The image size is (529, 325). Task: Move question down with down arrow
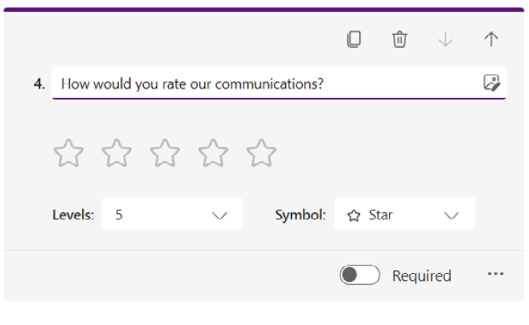(x=445, y=39)
